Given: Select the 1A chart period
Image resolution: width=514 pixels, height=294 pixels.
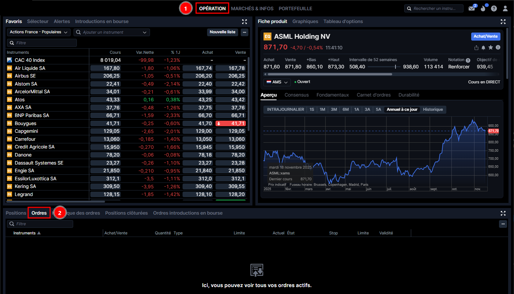Looking at the screenshot, I should 356,109.
